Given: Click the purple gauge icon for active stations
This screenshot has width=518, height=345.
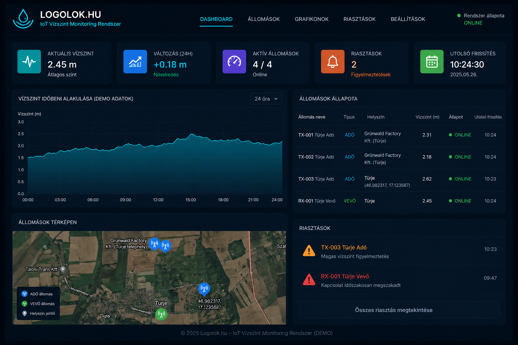Looking at the screenshot, I should tap(234, 62).
